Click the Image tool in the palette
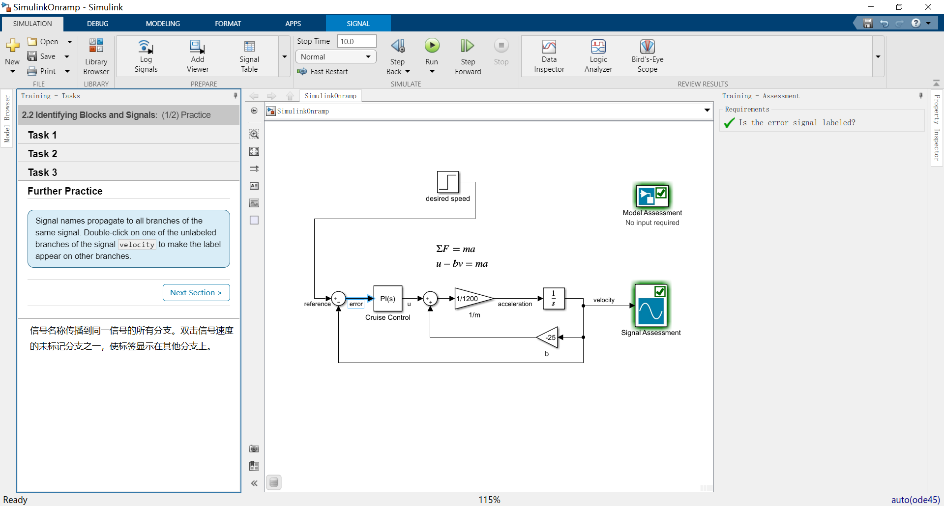Image resolution: width=944 pixels, height=506 pixels. 254,203
